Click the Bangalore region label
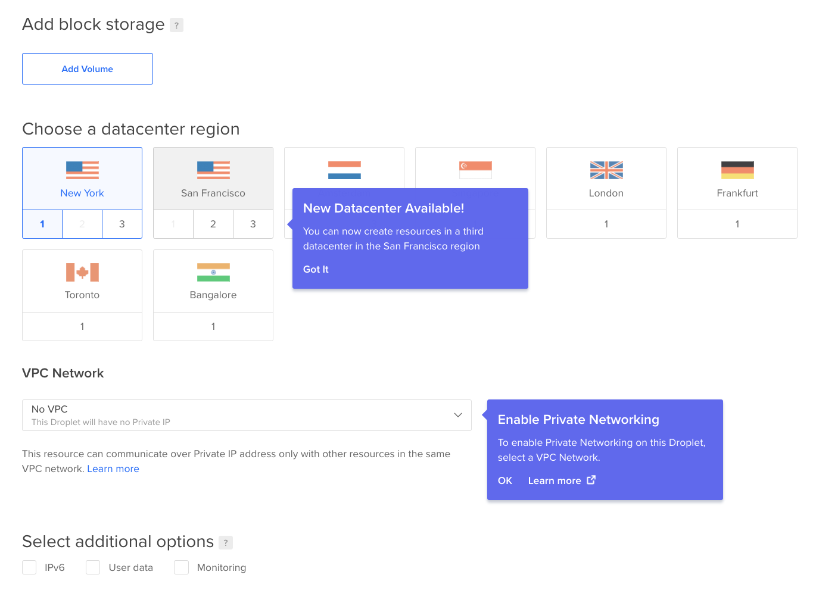This screenshot has width=816, height=609. coord(213,295)
